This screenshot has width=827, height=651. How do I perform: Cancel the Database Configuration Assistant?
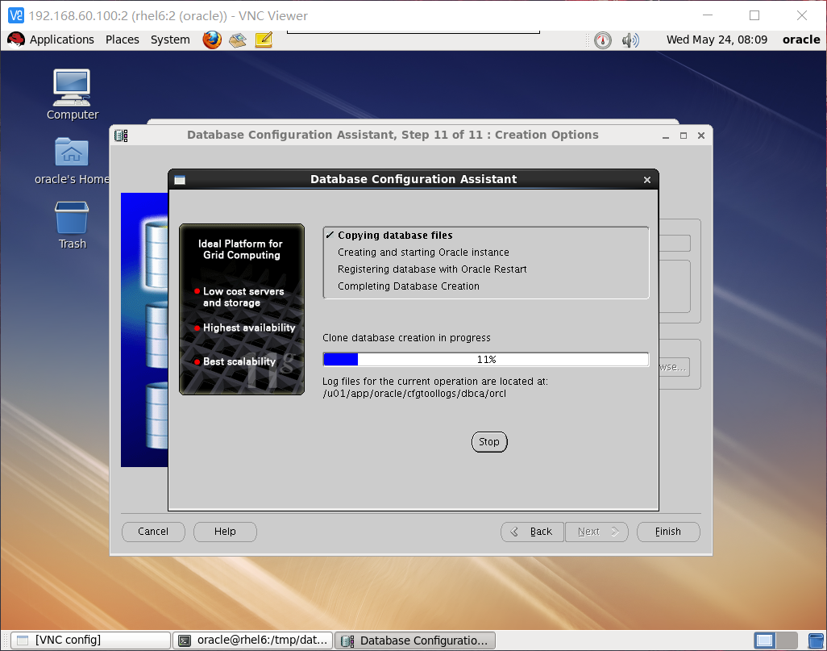(153, 532)
